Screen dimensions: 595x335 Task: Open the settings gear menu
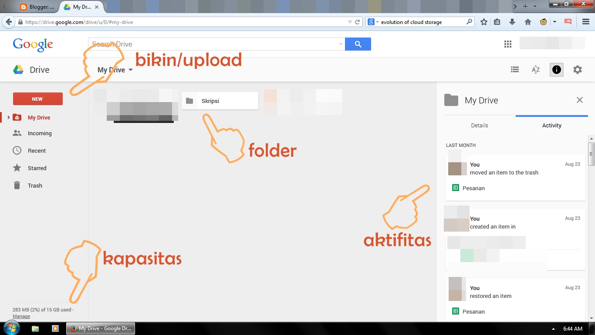pos(578,69)
